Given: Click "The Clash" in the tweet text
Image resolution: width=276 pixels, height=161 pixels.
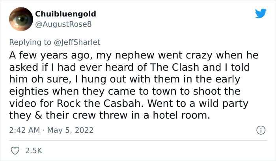Looking at the screenshot, I should tap(174, 67).
